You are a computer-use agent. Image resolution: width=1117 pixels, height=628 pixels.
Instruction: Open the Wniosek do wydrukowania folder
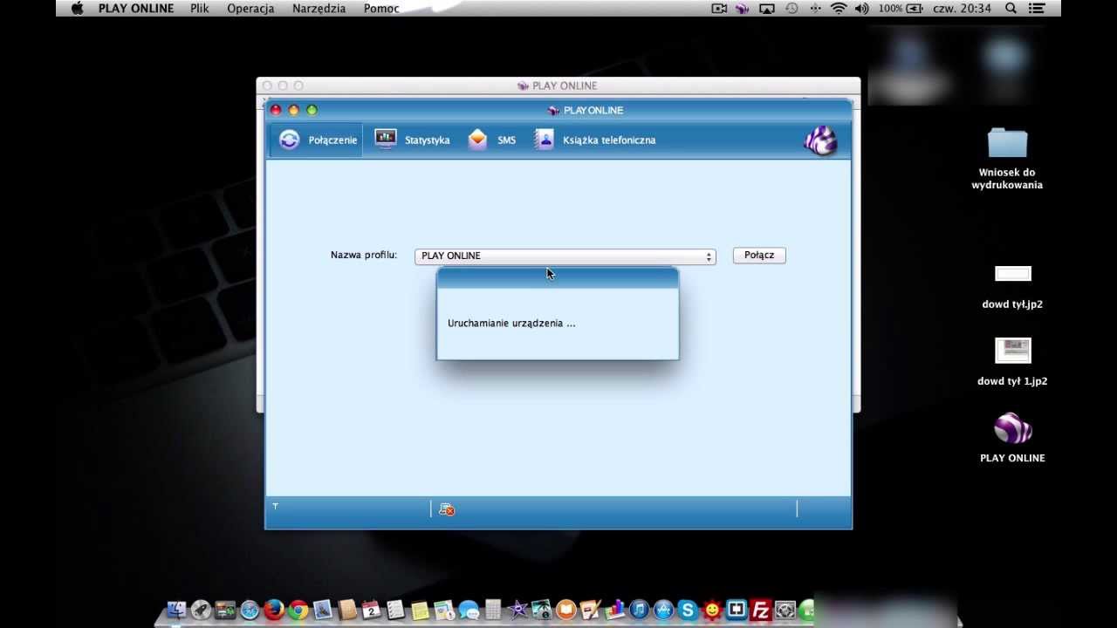pos(1007,159)
